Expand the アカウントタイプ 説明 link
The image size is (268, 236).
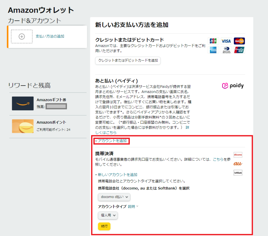point(133,207)
